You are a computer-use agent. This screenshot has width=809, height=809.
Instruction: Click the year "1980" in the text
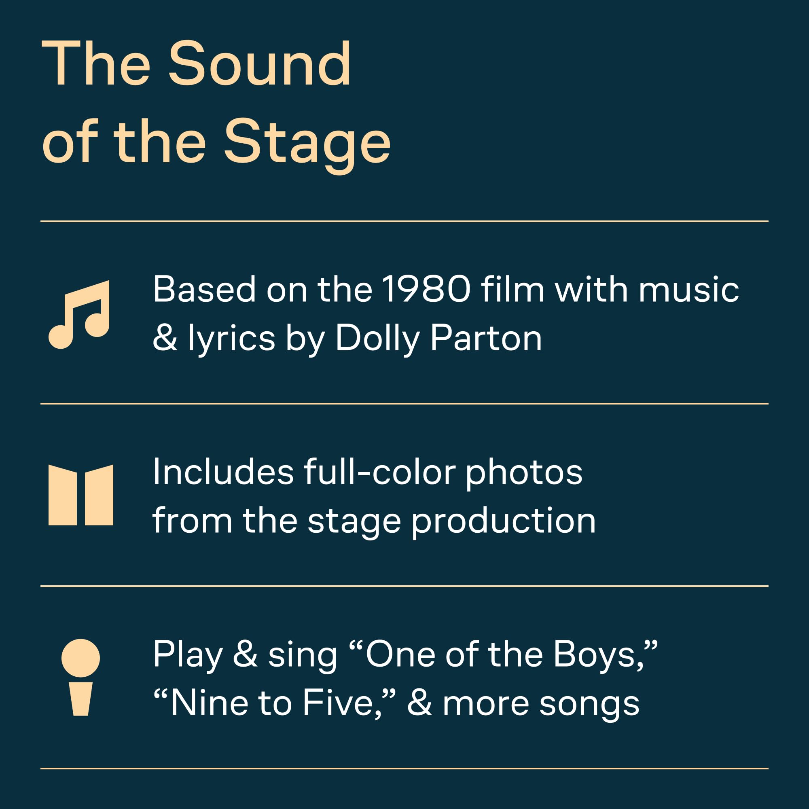tap(426, 289)
